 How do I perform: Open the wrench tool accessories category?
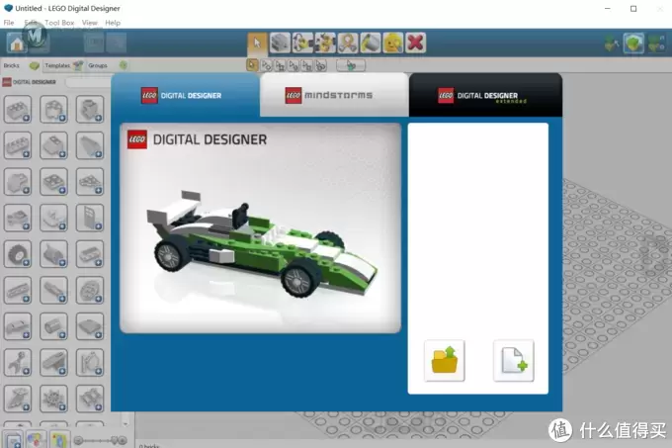tap(18, 362)
